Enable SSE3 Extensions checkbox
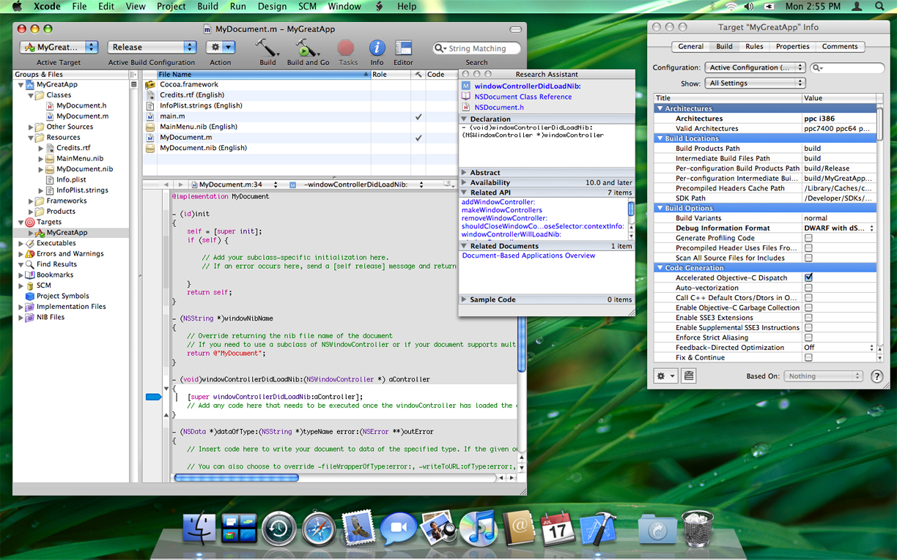The image size is (897, 560). (x=808, y=318)
